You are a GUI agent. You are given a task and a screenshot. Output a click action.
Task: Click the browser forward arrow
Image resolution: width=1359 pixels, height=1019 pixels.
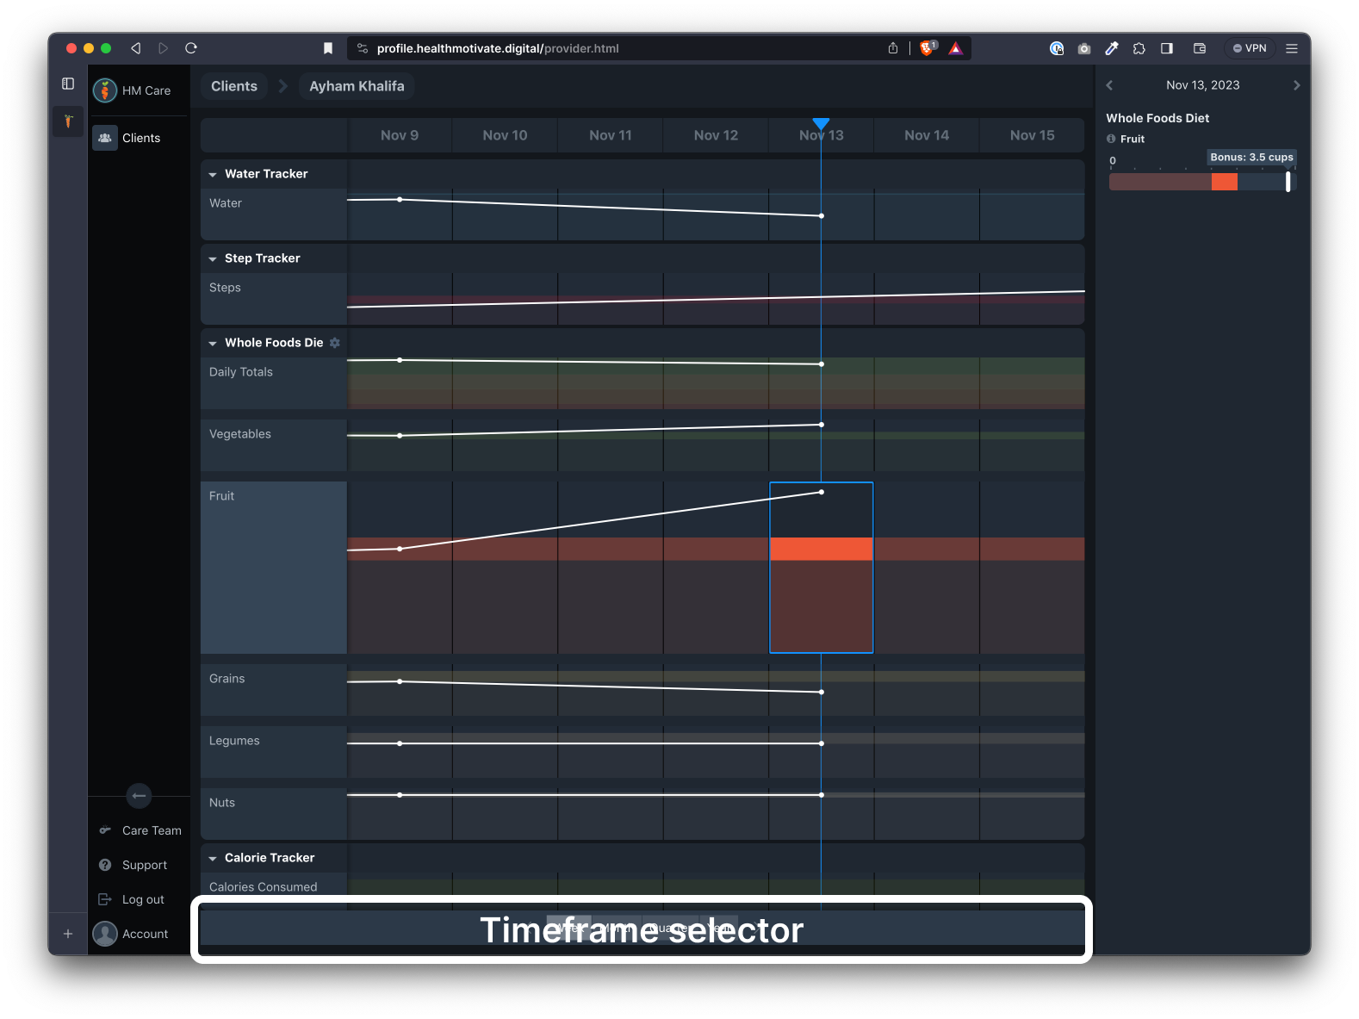pos(163,48)
